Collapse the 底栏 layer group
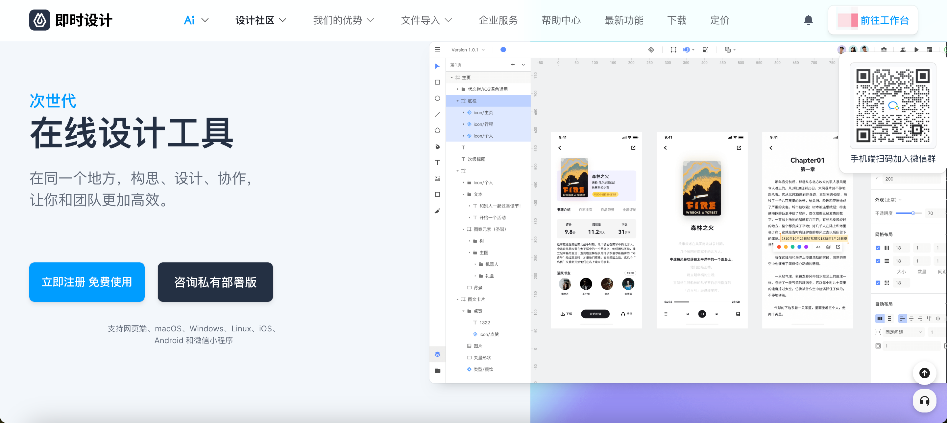Screen dimensions: 947x423 458,101
